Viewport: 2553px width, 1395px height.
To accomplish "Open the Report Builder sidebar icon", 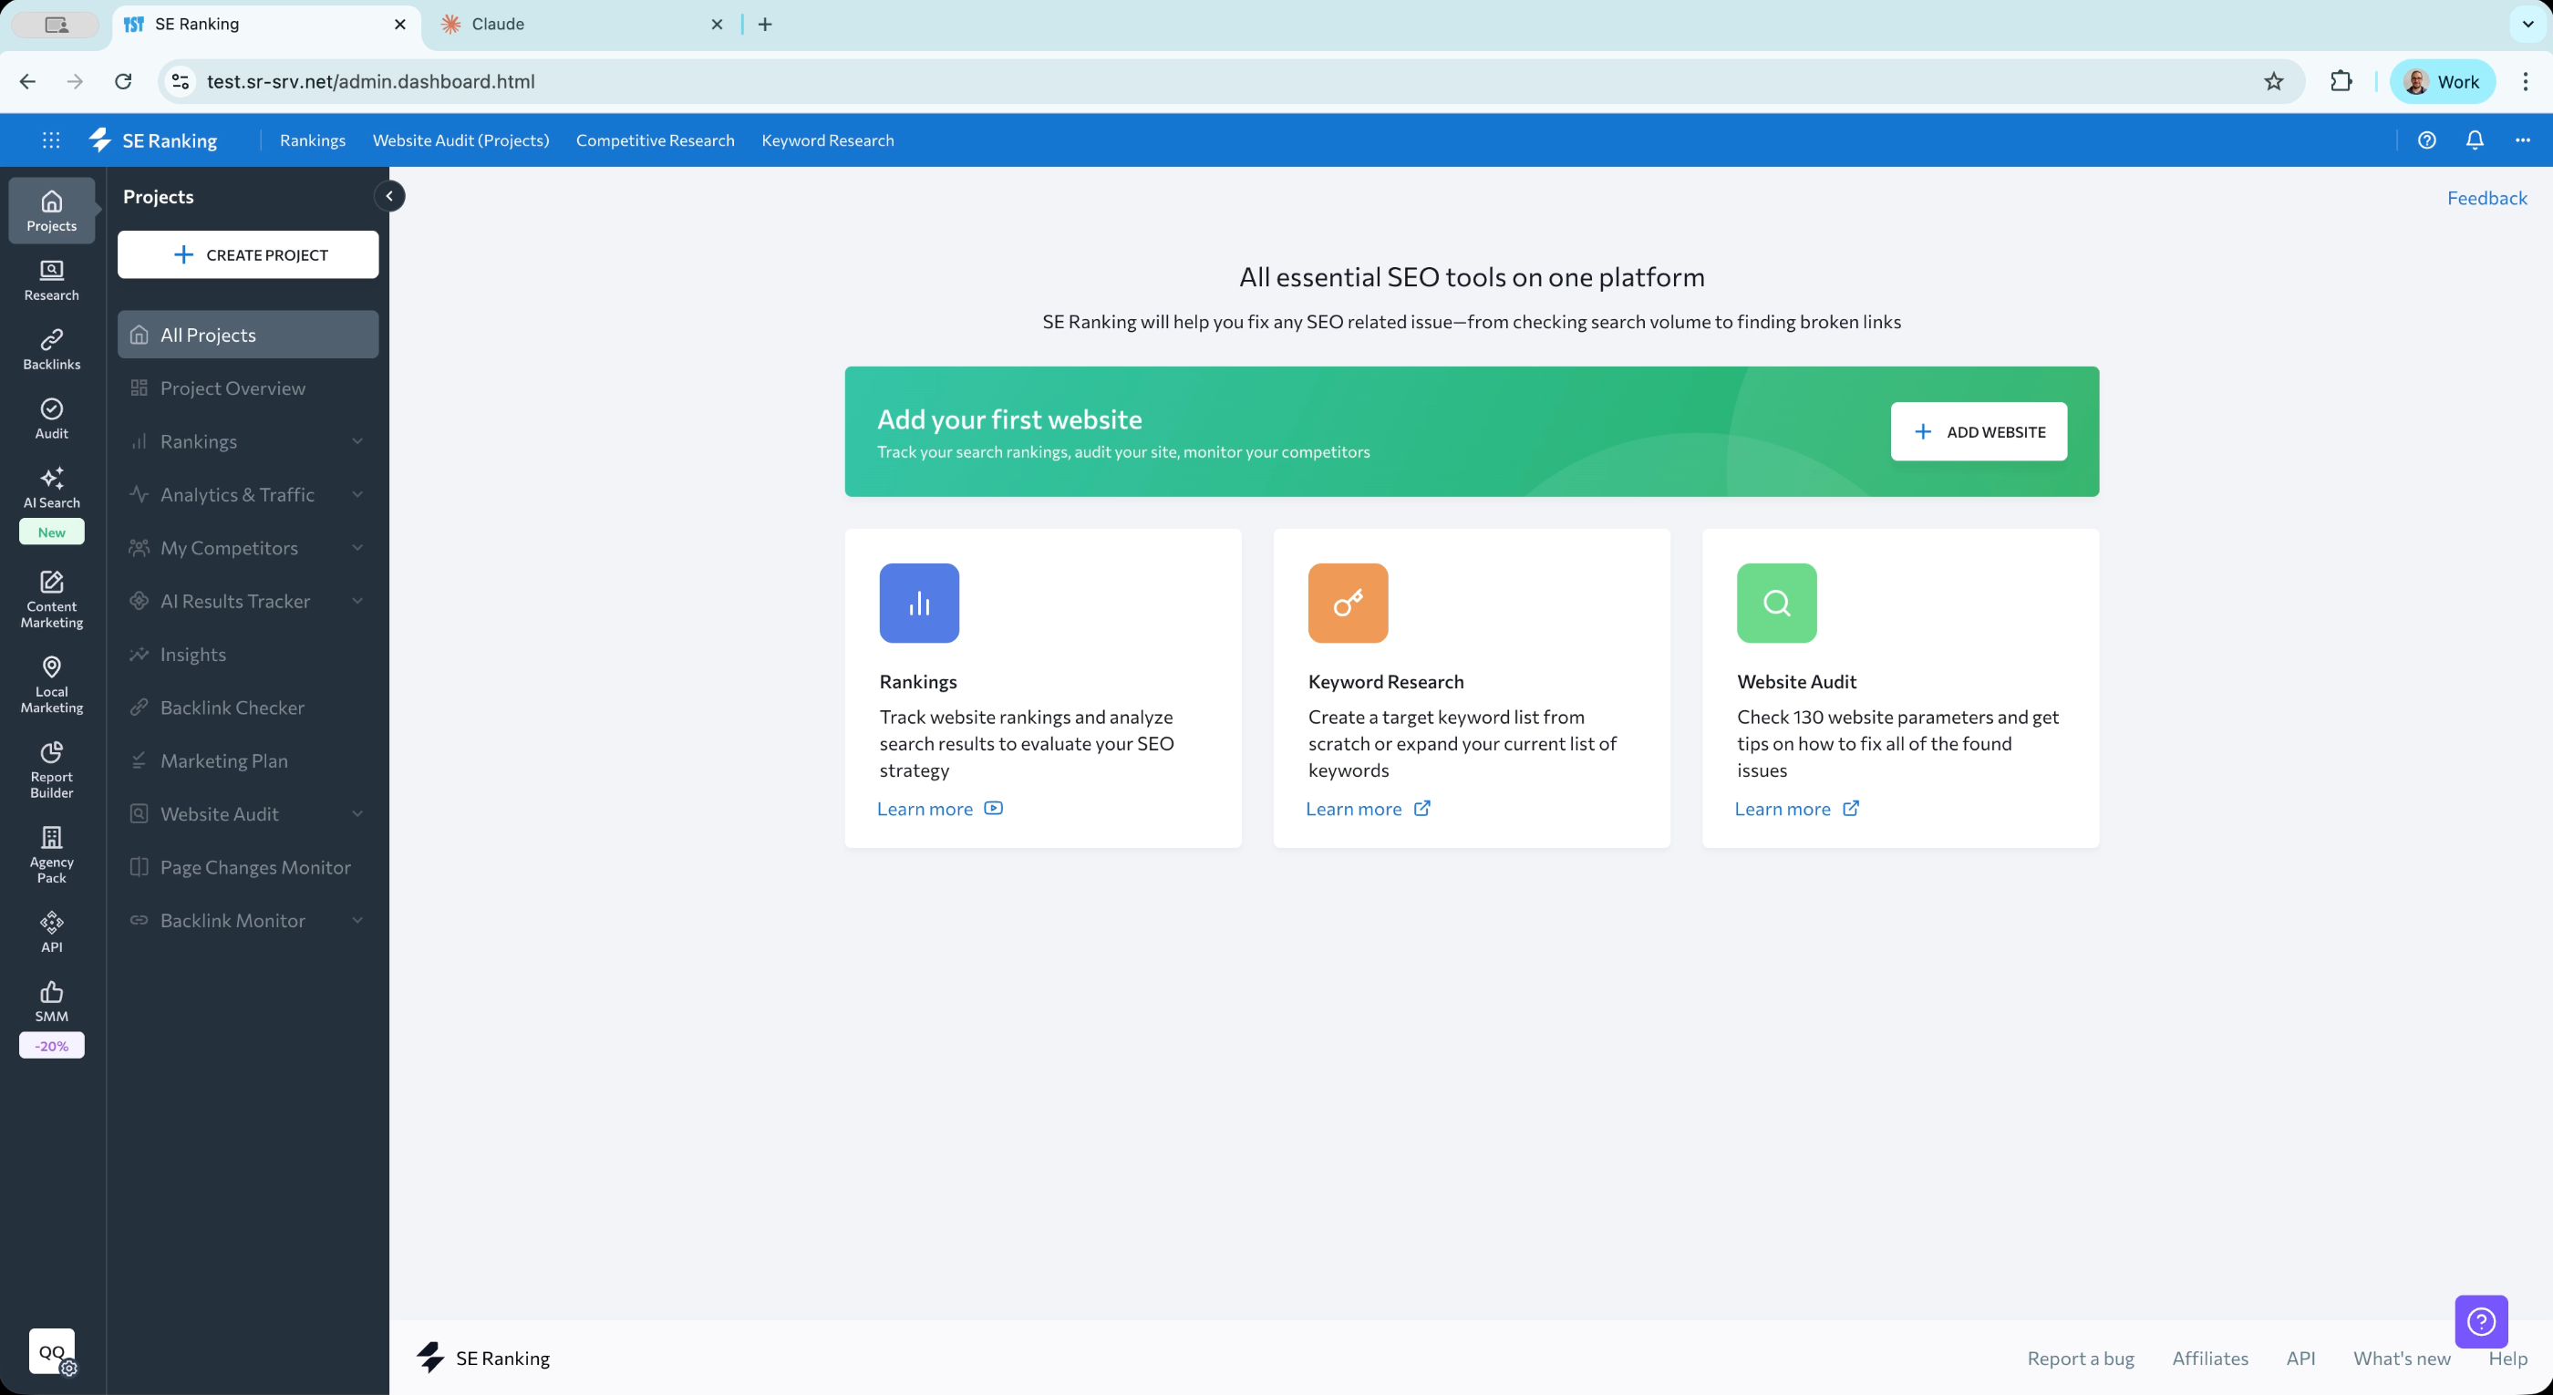I will [x=52, y=770].
